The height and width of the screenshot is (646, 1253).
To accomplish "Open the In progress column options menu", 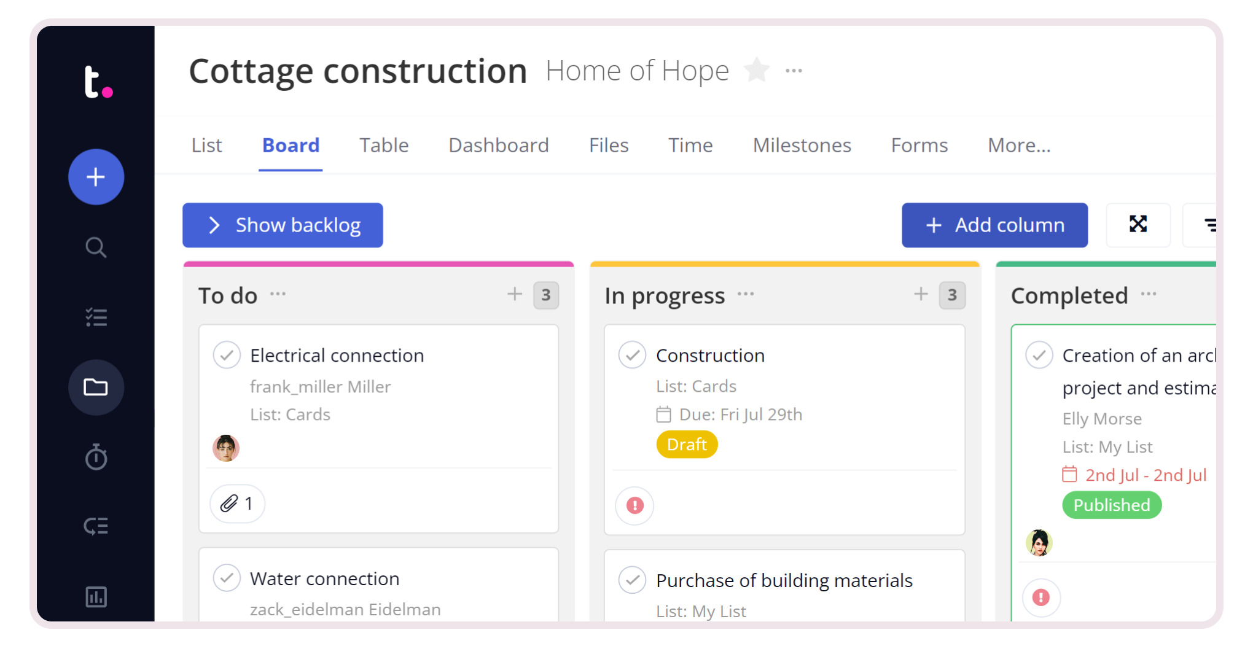I will pos(746,294).
